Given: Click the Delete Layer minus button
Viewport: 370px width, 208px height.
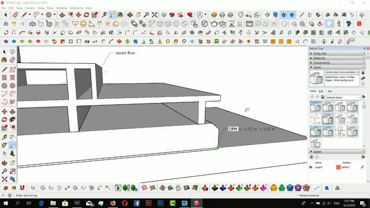Looking at the screenshot, I should 317,157.
